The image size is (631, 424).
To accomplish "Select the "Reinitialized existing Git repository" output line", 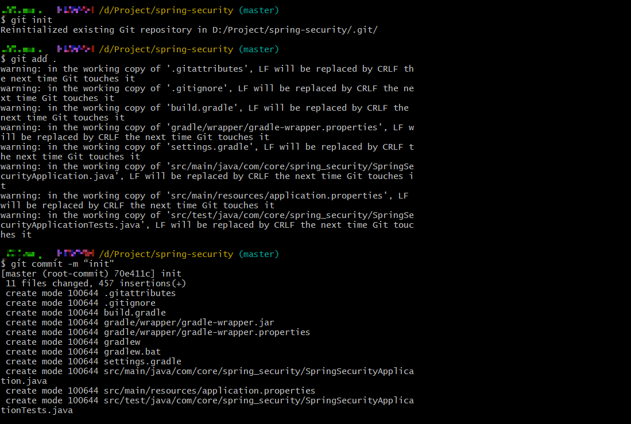I will coord(189,30).
